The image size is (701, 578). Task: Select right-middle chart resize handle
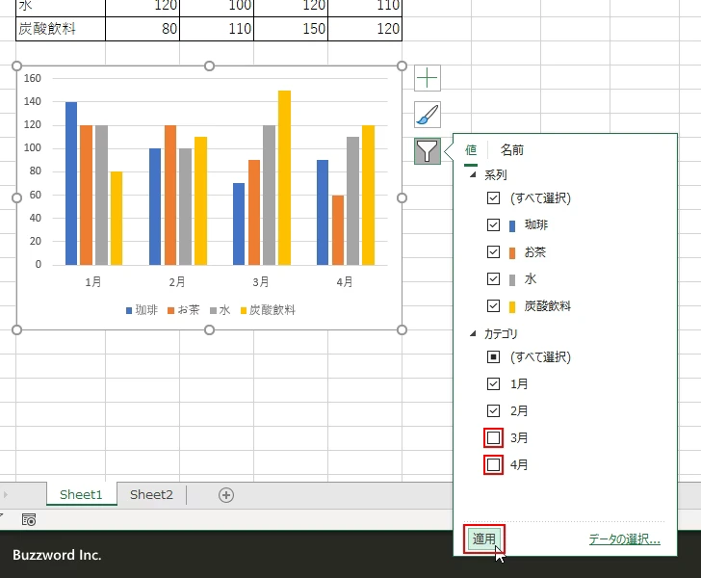click(402, 198)
